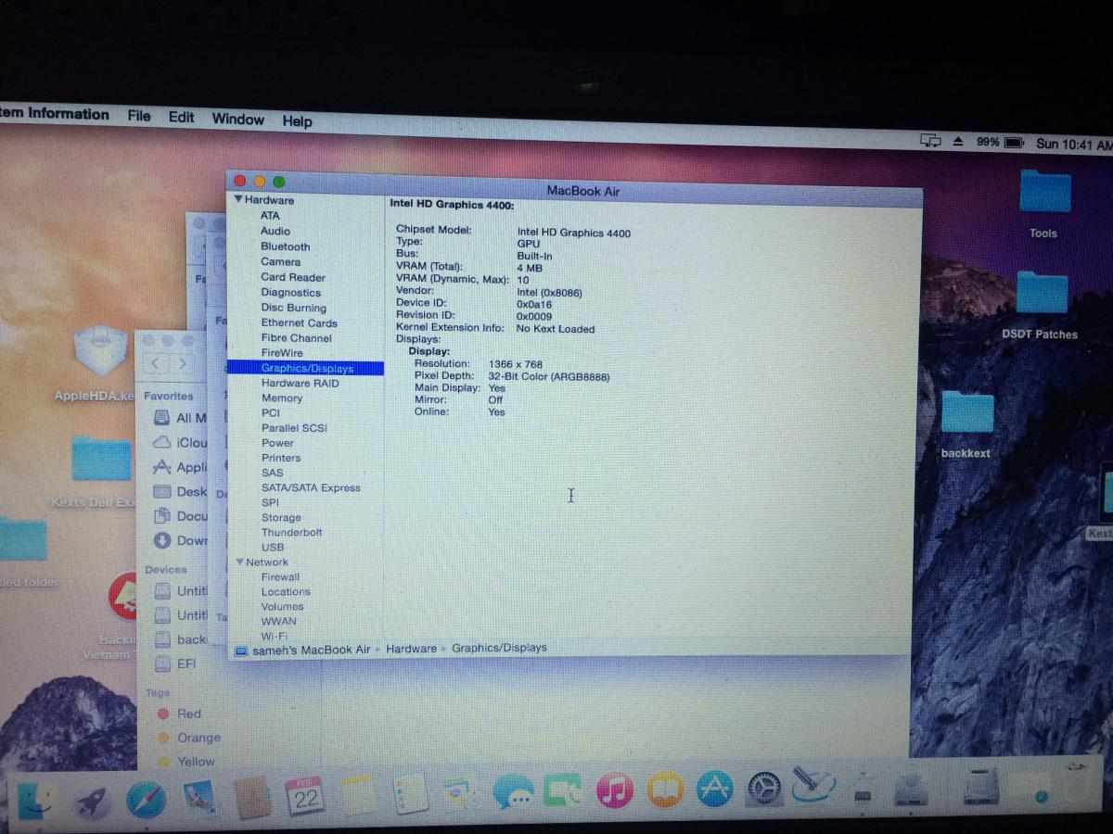Click the Finder back navigation arrow

coord(156,364)
